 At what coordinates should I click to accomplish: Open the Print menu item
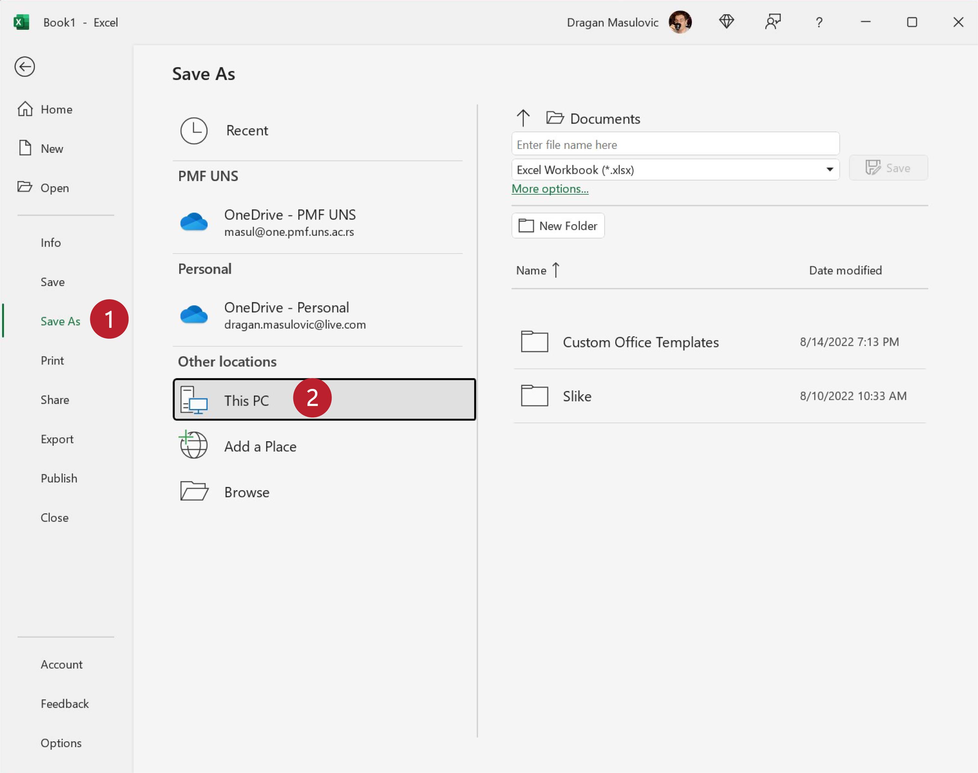point(53,360)
